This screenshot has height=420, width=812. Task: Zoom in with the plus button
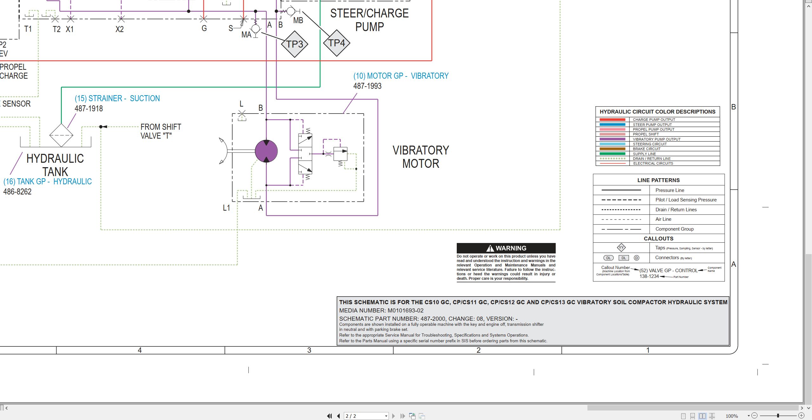point(801,416)
